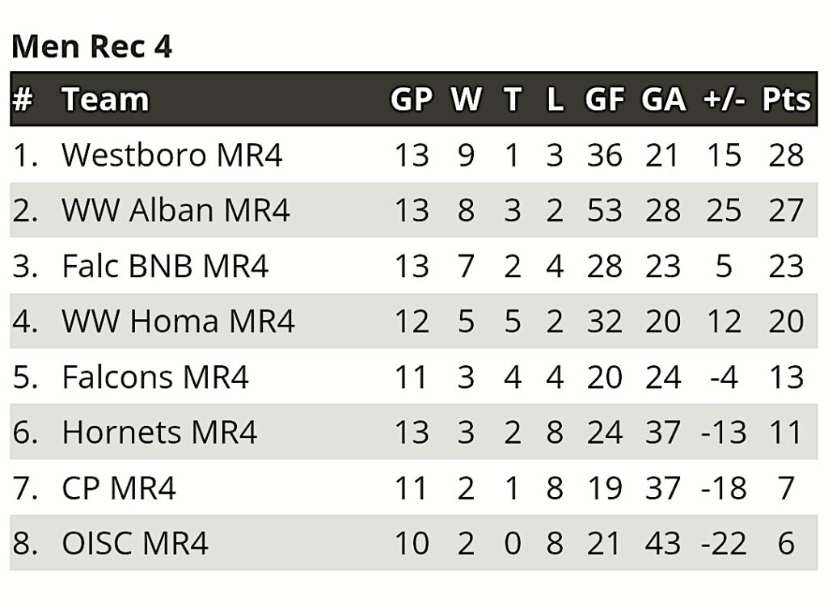
Task: Open WW Homa MR4 team entry
Action: (178, 321)
